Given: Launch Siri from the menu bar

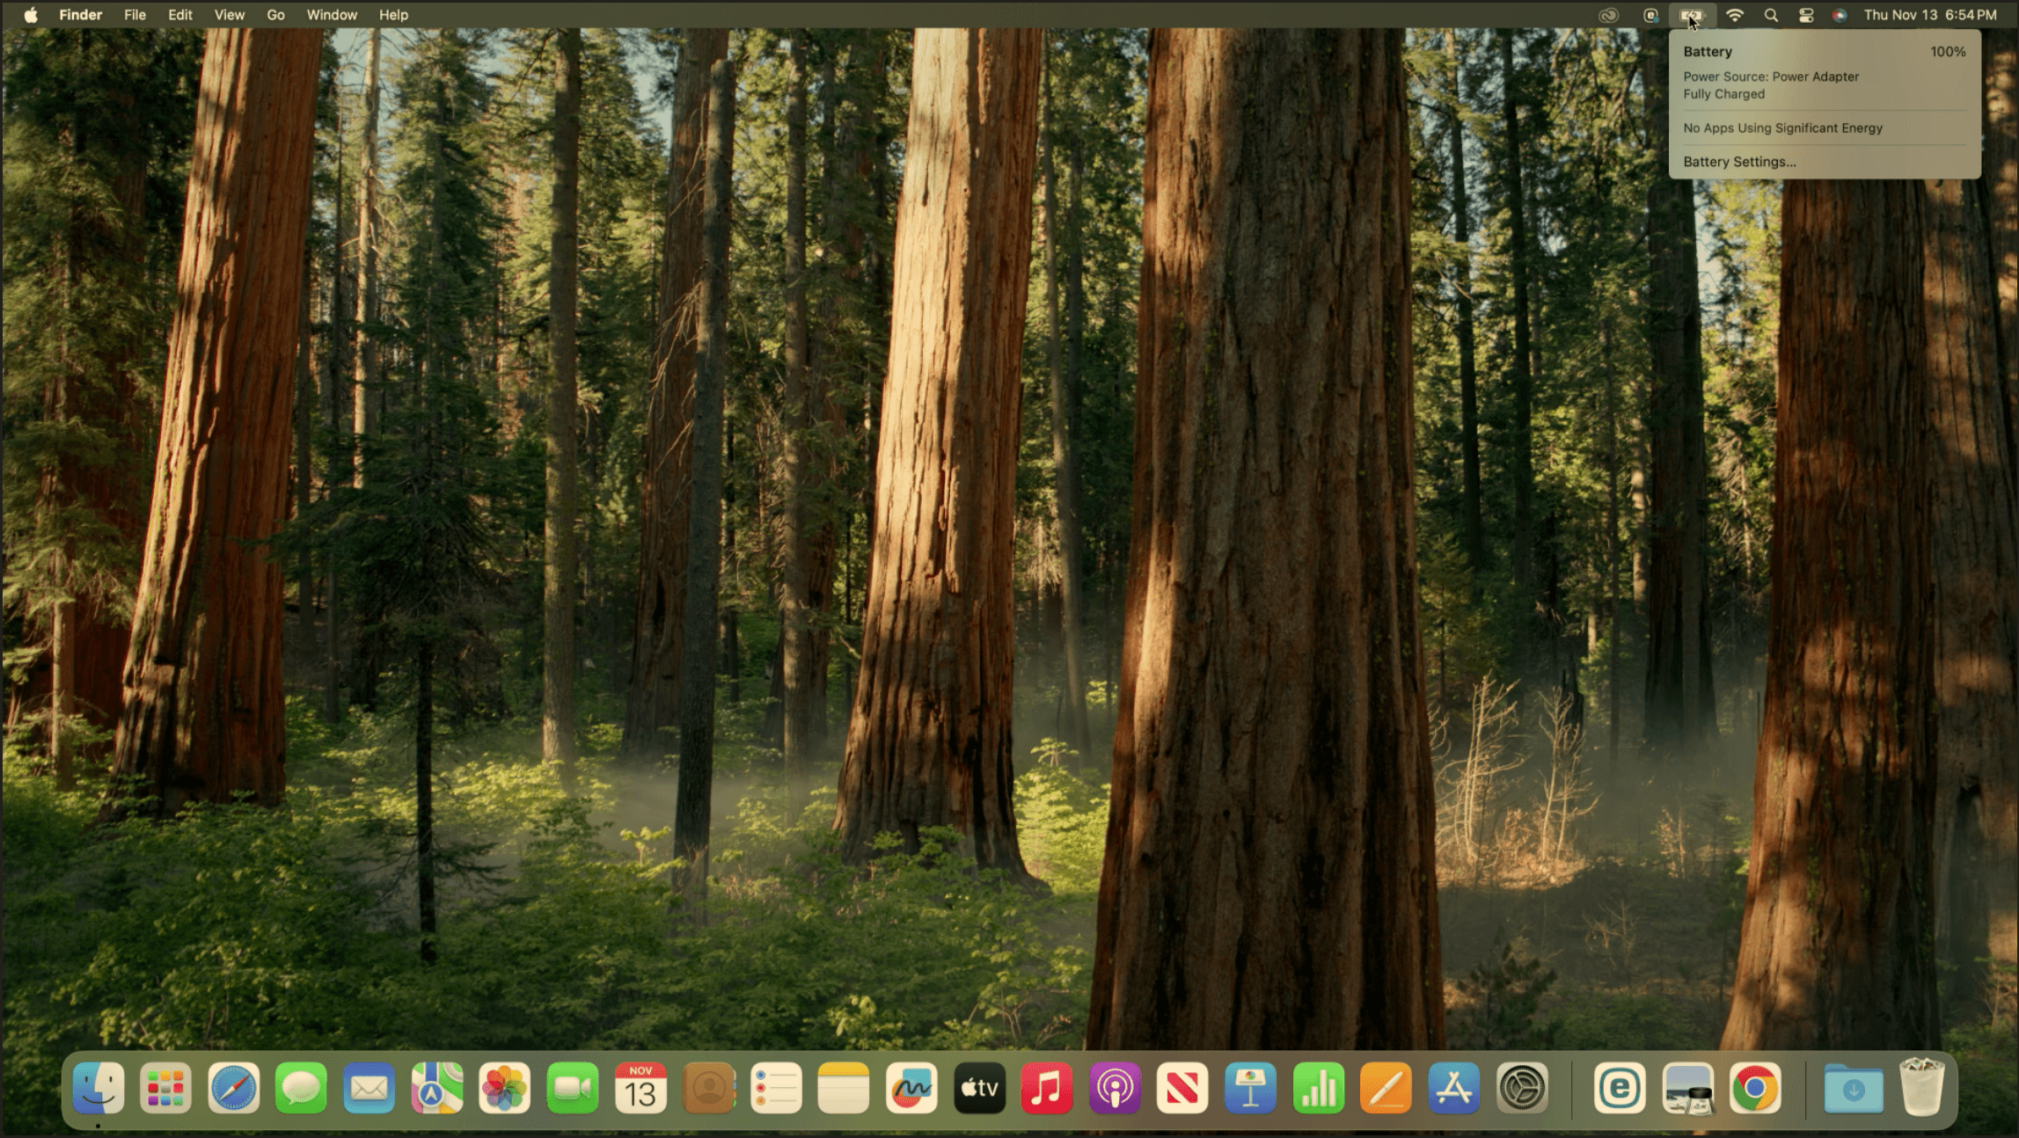Looking at the screenshot, I should (1839, 15).
